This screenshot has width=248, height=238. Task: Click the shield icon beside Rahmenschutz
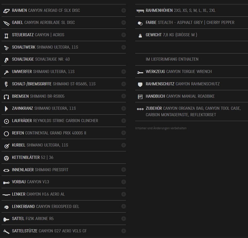pyautogui.click(x=140, y=85)
